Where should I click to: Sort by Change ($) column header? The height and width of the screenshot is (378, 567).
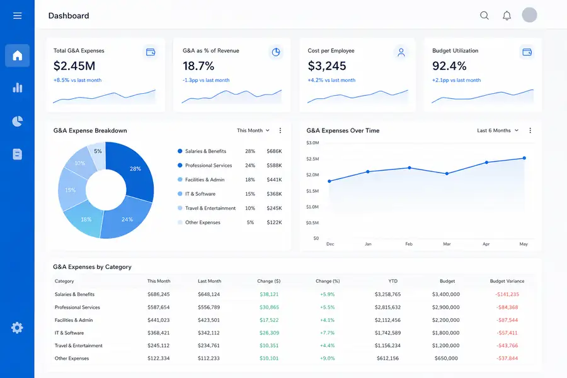(x=268, y=281)
